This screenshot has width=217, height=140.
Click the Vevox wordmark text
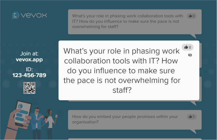pyautogui.click(x=34, y=15)
